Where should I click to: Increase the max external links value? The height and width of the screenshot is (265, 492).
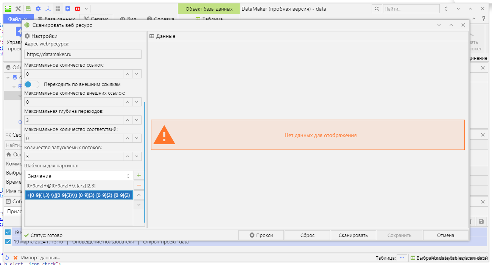click(x=128, y=102)
